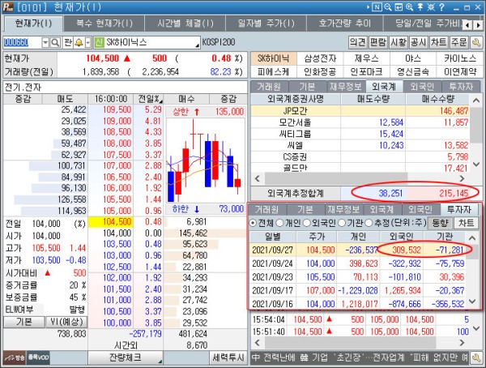Click the stock code input field 000660

[x=23, y=42]
